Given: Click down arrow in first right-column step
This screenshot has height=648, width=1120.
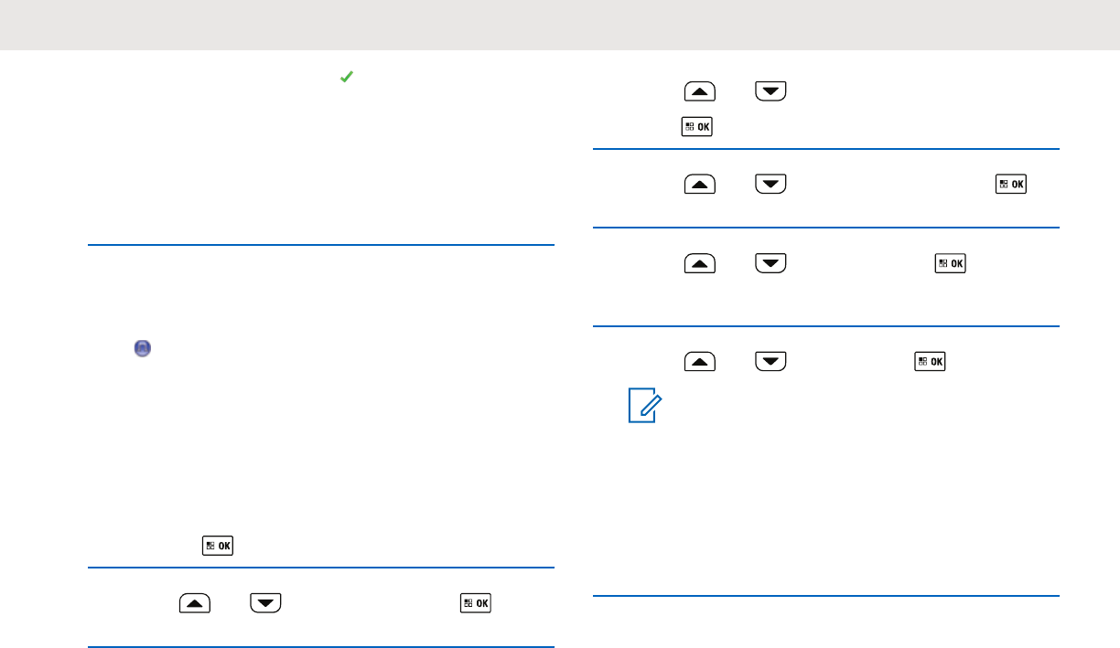Looking at the screenshot, I should (x=770, y=92).
